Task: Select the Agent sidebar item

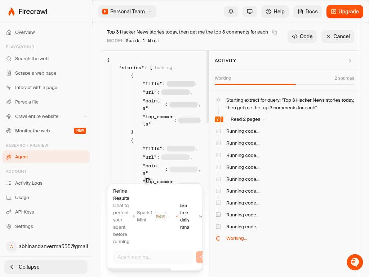Action: 46,157
